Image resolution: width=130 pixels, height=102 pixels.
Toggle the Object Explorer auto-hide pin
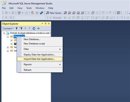[46, 24]
